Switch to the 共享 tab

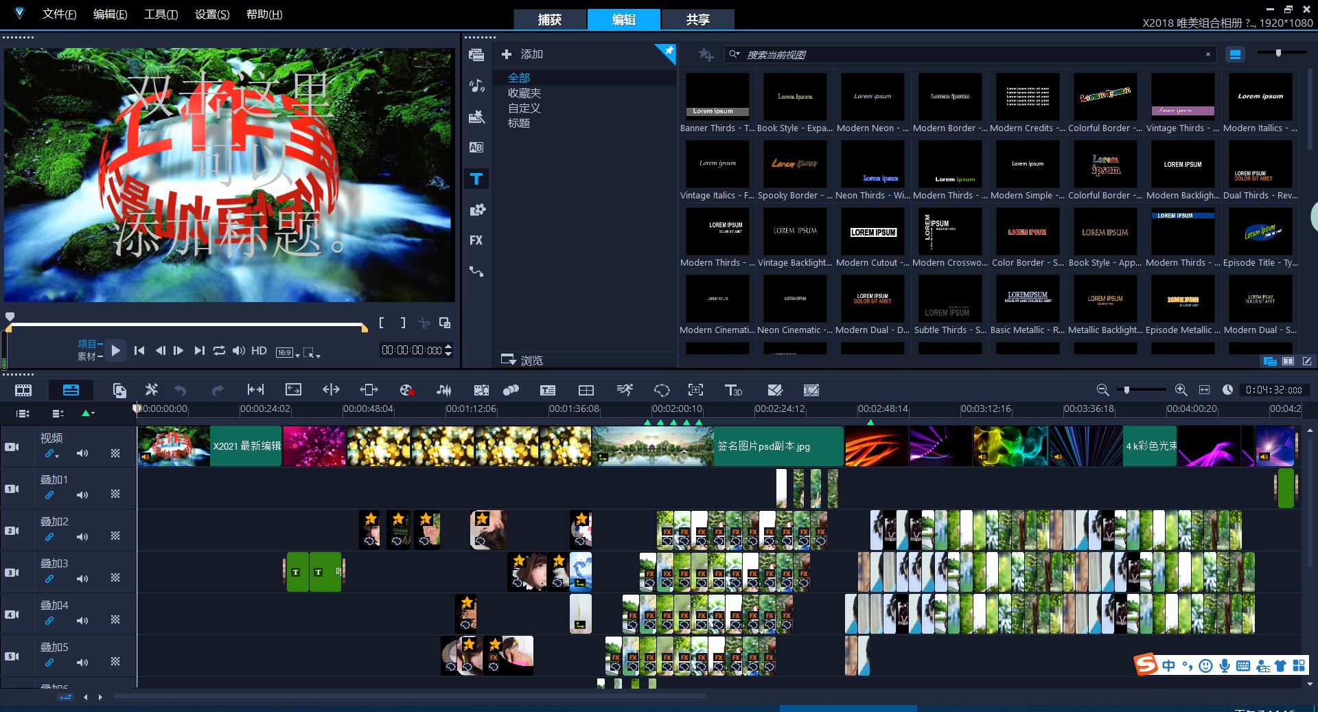pos(698,19)
